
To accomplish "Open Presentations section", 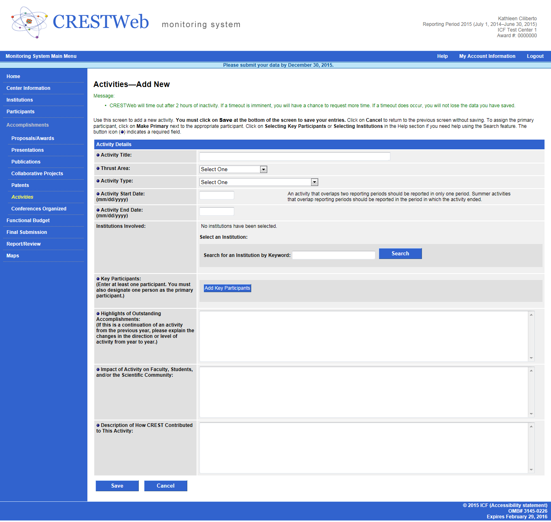I will (x=28, y=150).
